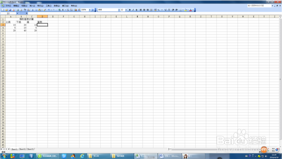The height and width of the screenshot is (159, 282).
Task: Select the 面积 header cell D2
Action: coord(43,22)
